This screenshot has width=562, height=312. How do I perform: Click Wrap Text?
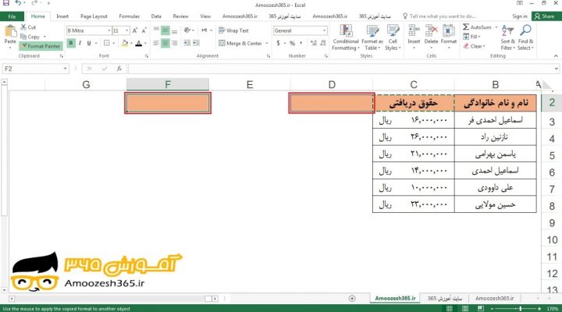[x=233, y=30]
